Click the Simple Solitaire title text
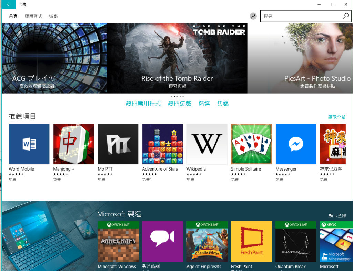The width and height of the screenshot is (353, 271). coord(246,169)
